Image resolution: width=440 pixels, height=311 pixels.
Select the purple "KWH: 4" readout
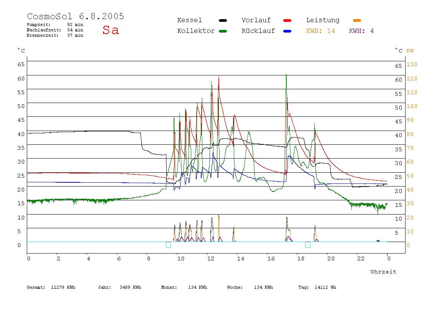point(361,31)
